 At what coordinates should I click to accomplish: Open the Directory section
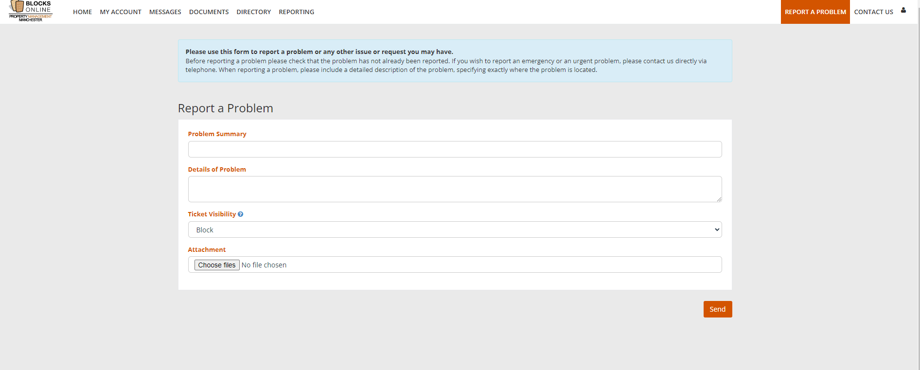pyautogui.click(x=253, y=12)
